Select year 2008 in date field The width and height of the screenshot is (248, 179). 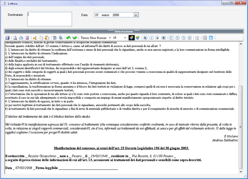point(116,15)
